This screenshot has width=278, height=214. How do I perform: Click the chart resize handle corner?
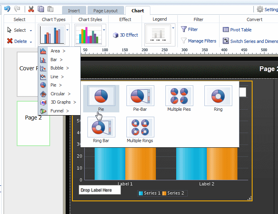(250, 198)
